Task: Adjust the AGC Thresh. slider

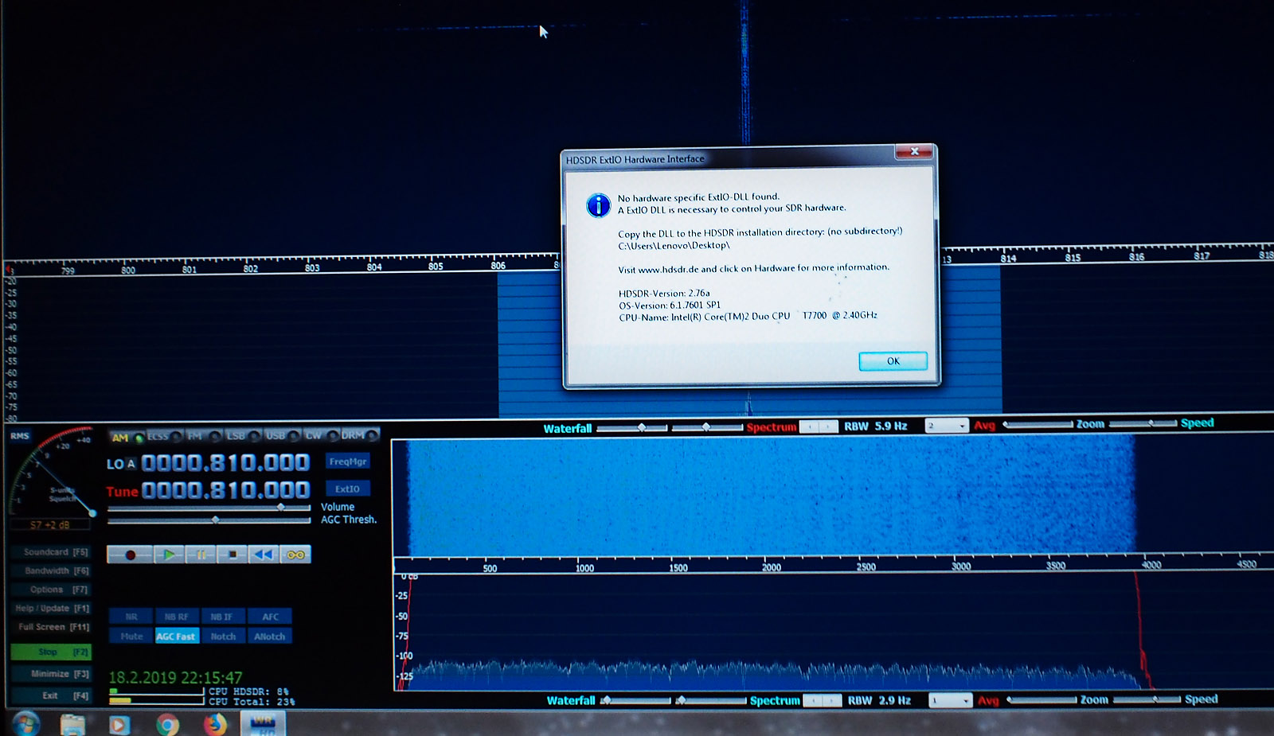Action: coord(209,520)
